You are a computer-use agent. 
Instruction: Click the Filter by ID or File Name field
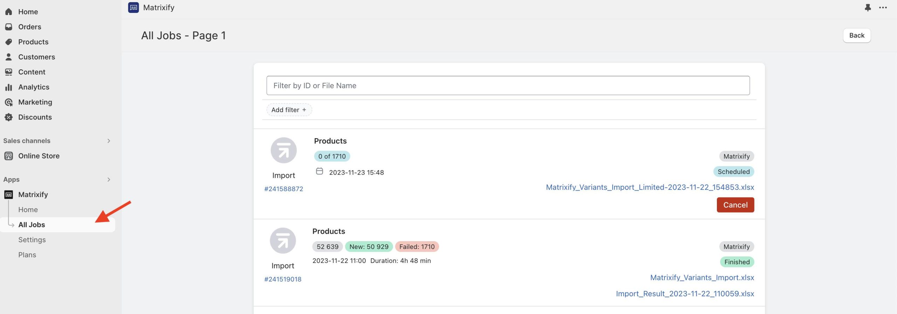(x=508, y=85)
